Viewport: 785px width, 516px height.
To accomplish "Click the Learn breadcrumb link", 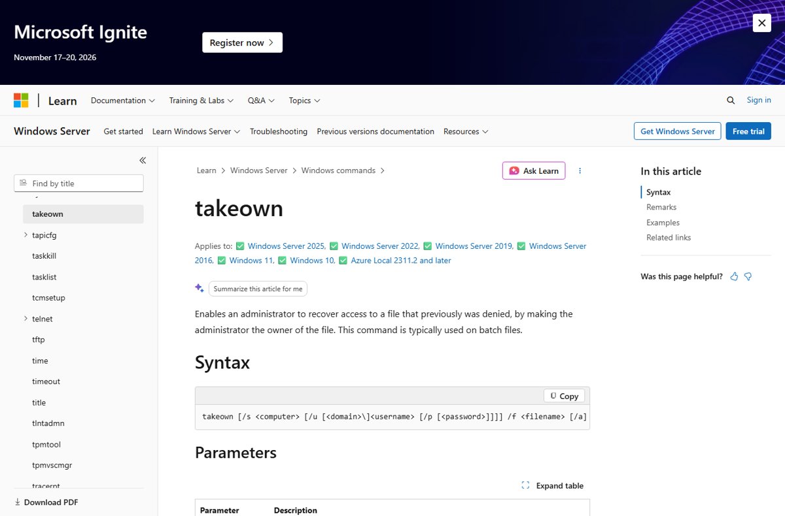I will point(206,170).
